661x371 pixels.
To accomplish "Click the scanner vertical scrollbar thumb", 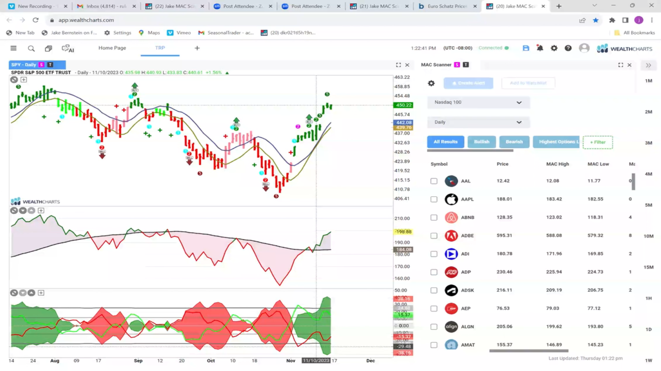I will [633, 181].
